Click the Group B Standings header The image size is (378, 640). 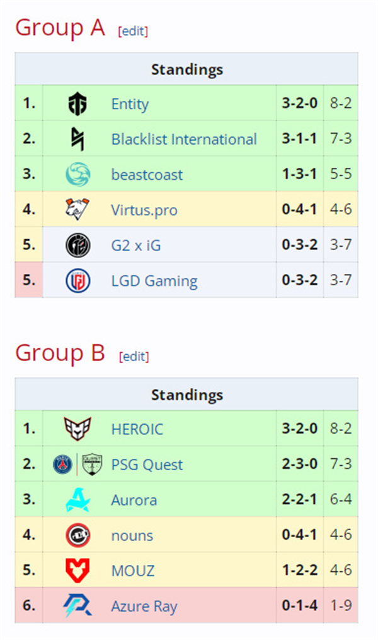point(186,394)
